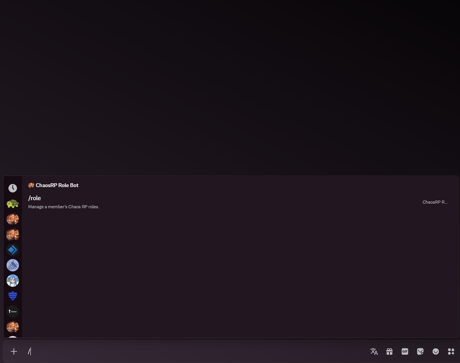Choose the Tebex bot icon
Viewport: 460px width, 363px height.
(x=13, y=311)
